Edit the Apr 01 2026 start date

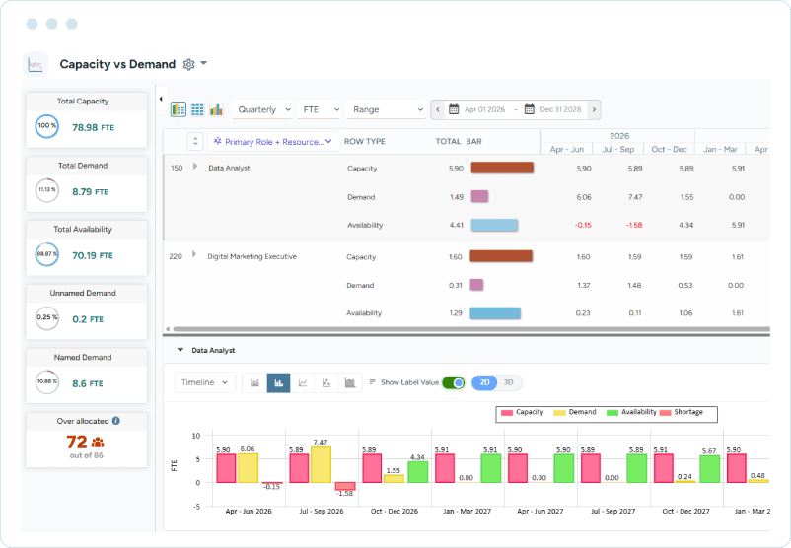coord(484,109)
